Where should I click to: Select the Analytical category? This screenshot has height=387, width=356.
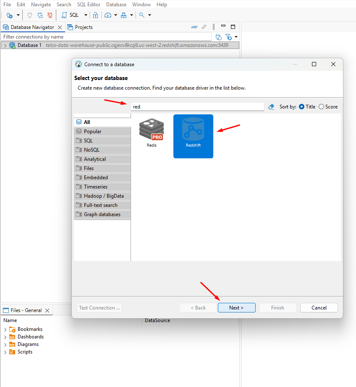(102, 159)
